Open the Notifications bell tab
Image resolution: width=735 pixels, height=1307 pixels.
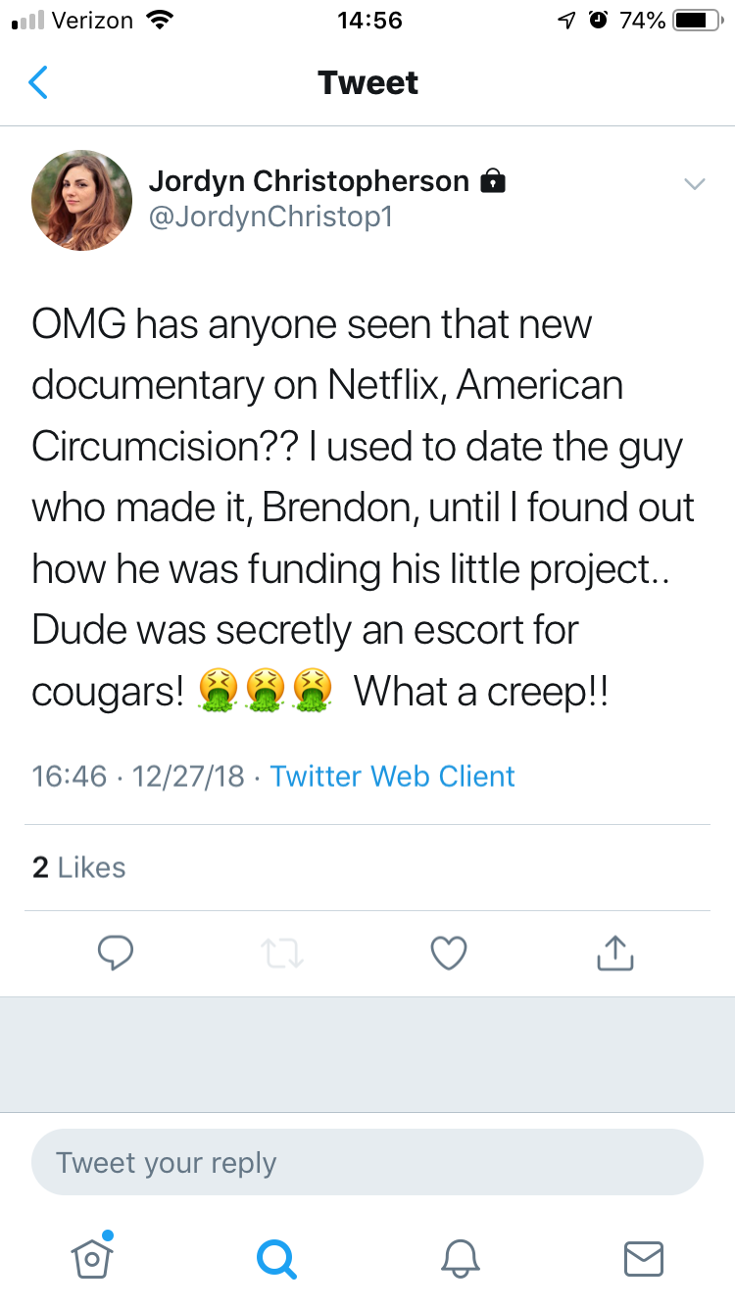(x=460, y=1257)
